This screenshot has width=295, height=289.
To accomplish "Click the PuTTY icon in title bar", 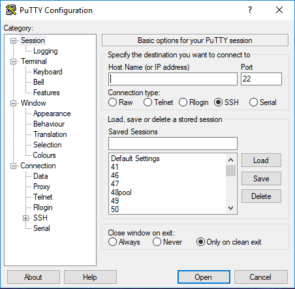I will click(11, 10).
